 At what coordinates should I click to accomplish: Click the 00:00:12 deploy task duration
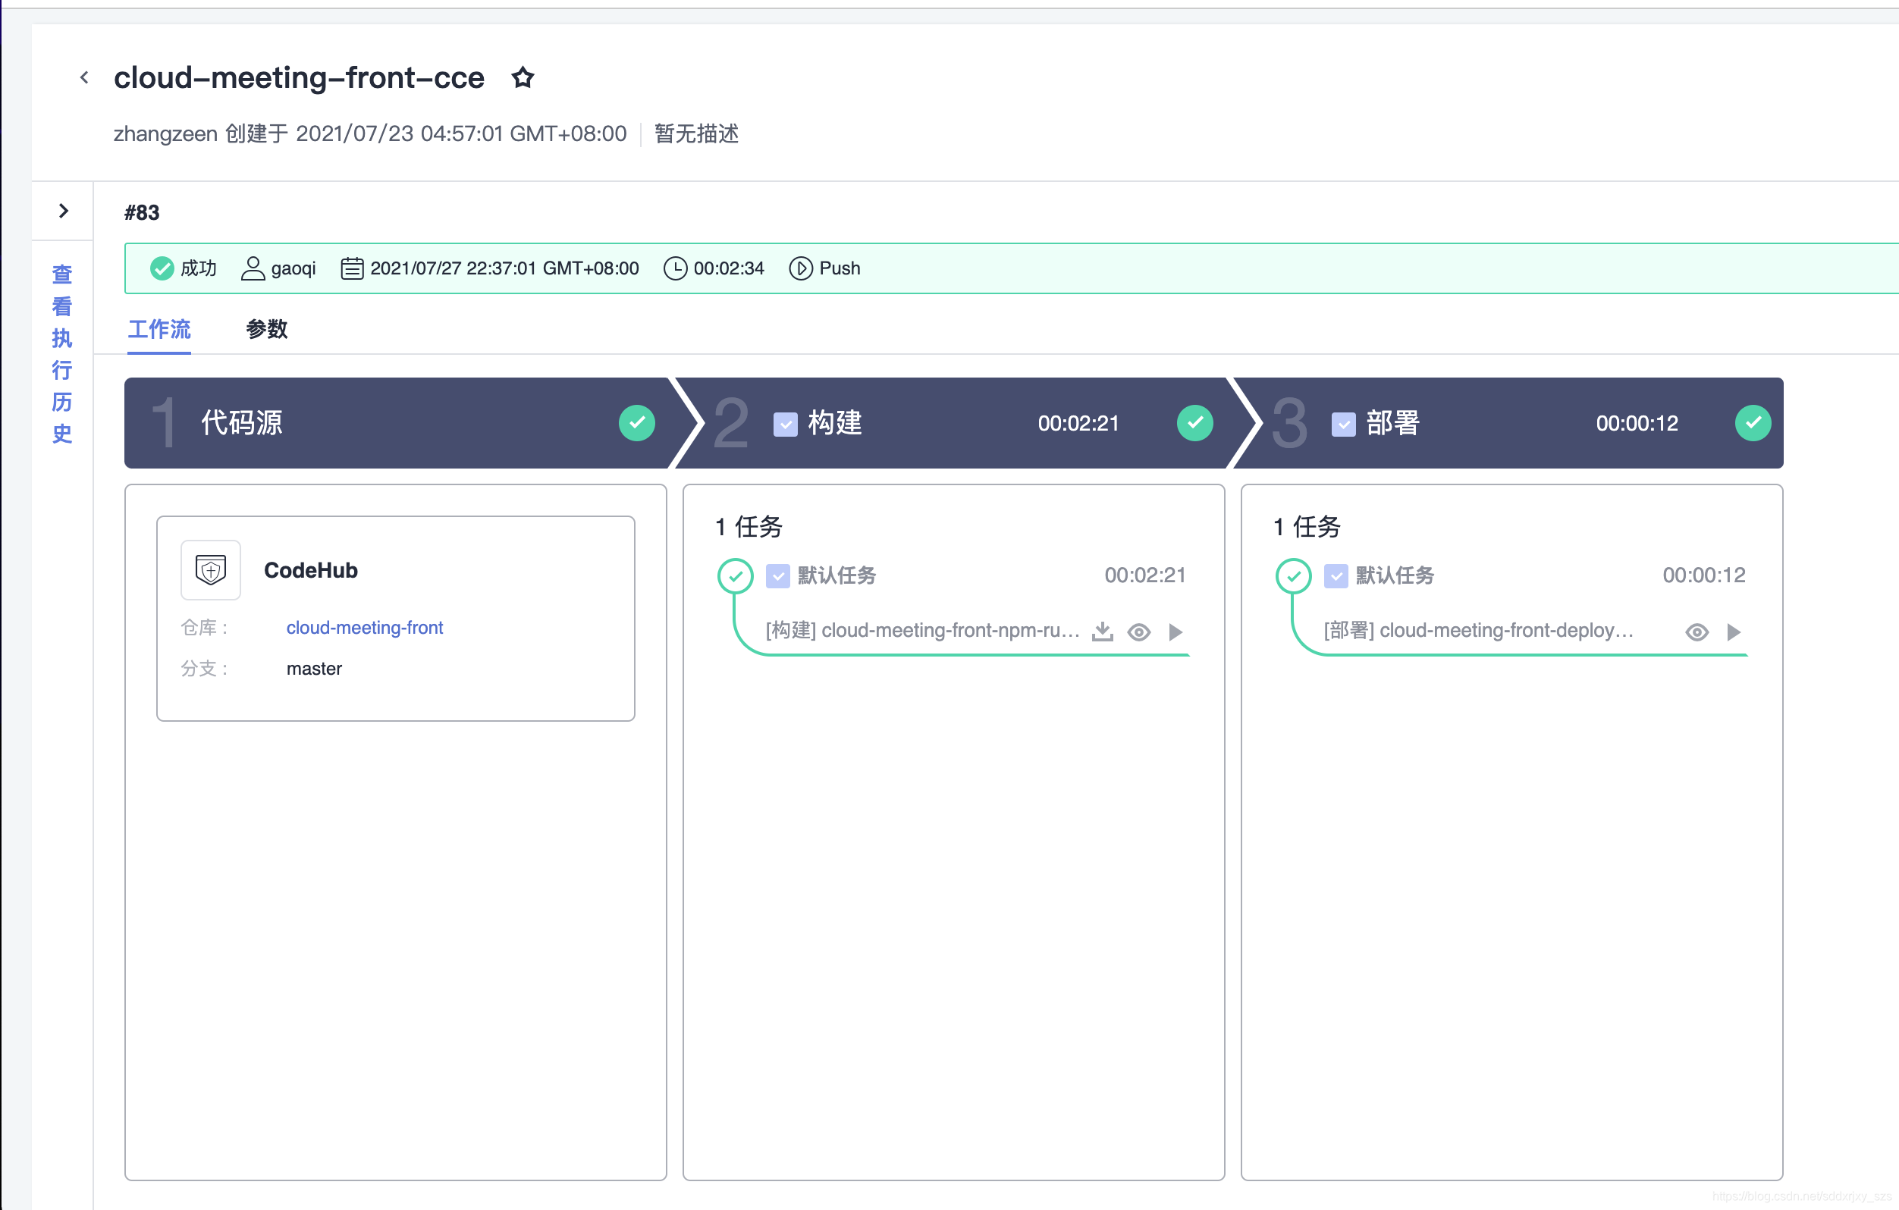pos(1704,575)
